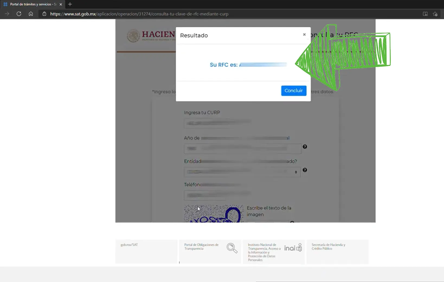
Task: Click the forward navigation arrow
Action: (x=7, y=14)
